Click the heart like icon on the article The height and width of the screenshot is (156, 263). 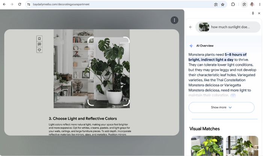[39, 50]
